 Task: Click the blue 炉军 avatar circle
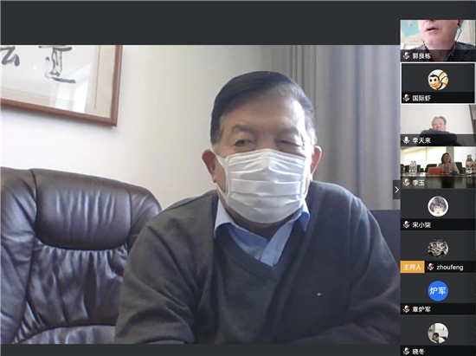[438, 291]
